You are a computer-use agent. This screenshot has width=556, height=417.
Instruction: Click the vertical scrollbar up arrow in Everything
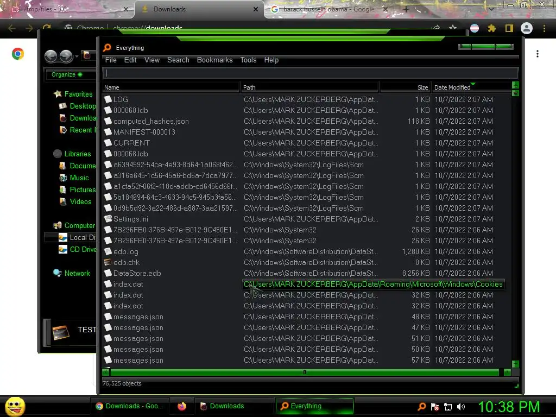click(x=516, y=85)
